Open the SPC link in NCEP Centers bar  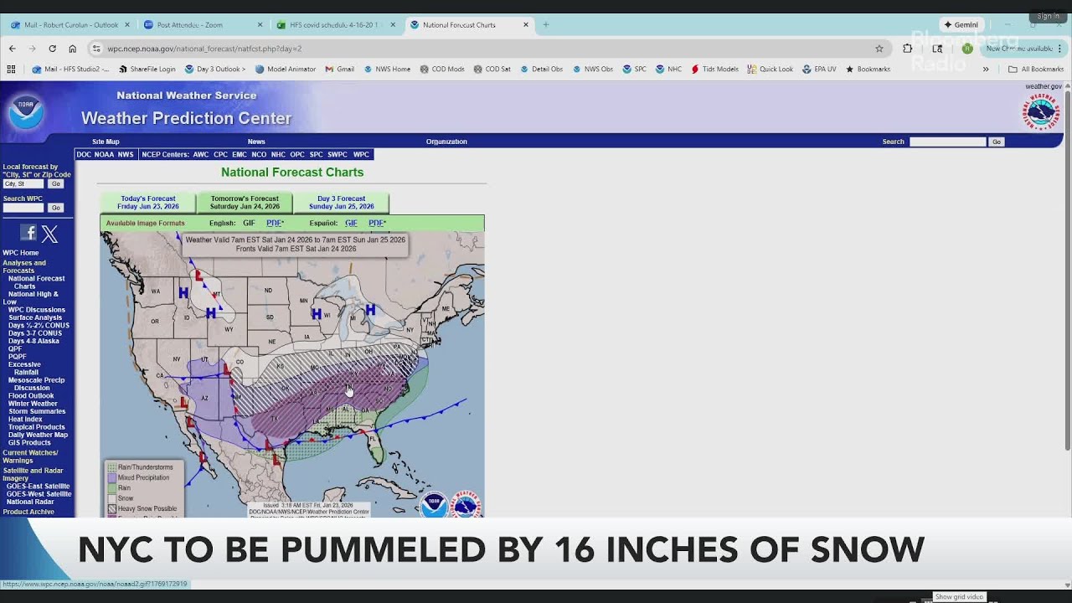coord(316,155)
